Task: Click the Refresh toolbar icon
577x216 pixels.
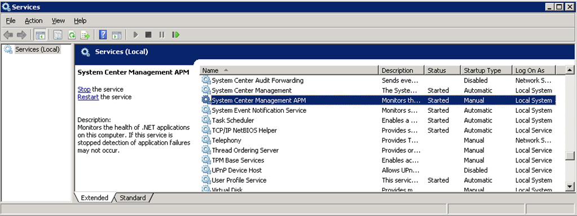Action: click(72, 35)
